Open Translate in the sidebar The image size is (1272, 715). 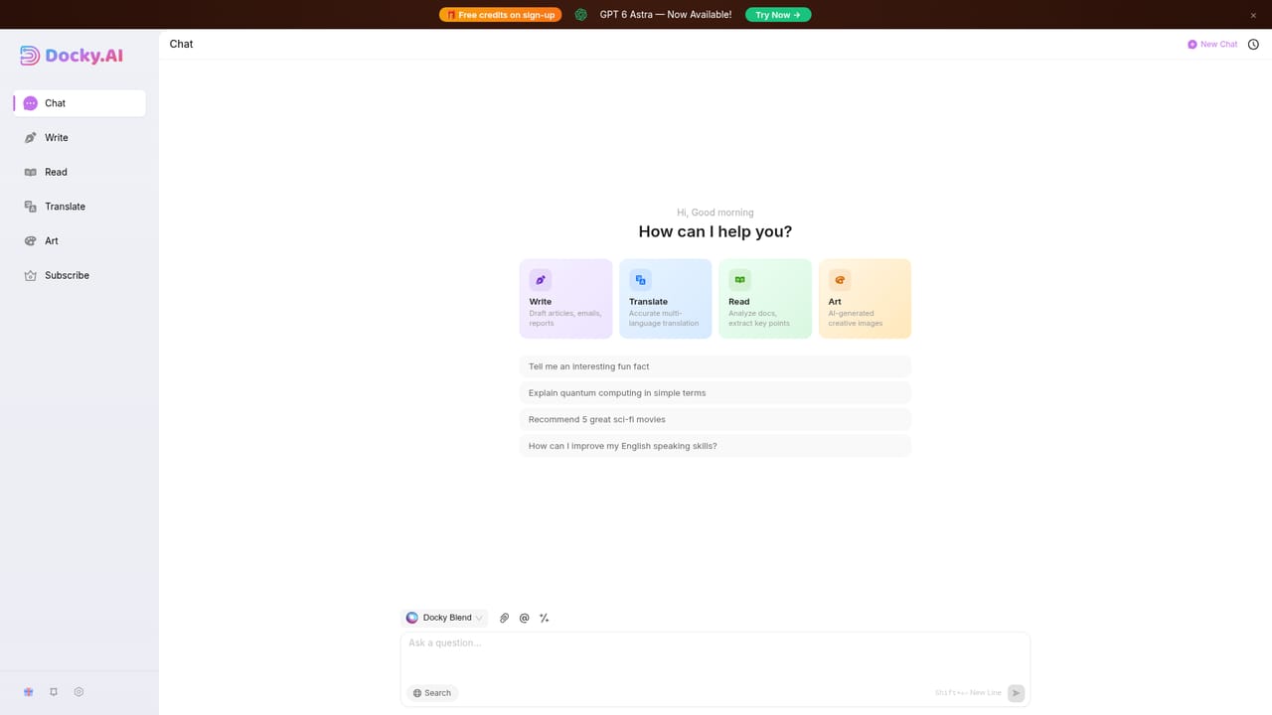(x=79, y=207)
